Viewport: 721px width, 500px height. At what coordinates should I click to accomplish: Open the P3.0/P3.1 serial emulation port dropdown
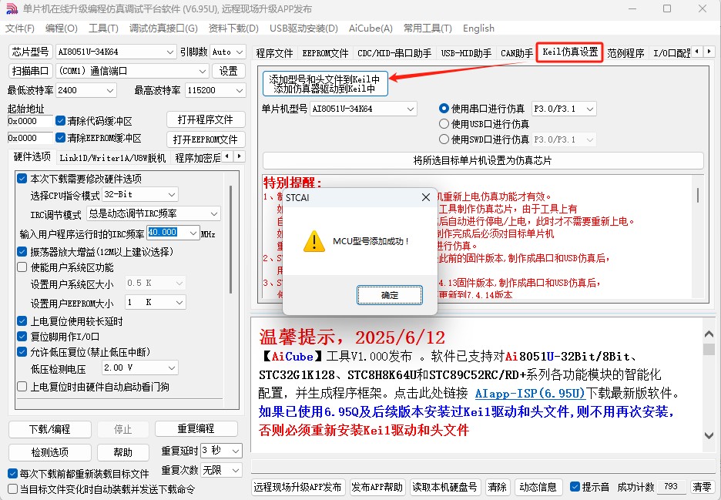click(x=590, y=109)
